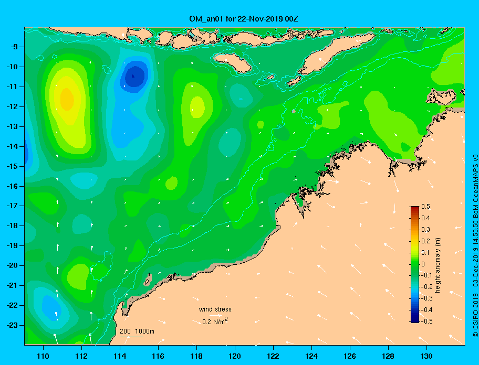The image size is (479, 365).
Task: Click the latitude label "-23"
Action: point(13,325)
